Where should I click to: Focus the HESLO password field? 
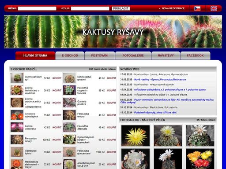90,8
